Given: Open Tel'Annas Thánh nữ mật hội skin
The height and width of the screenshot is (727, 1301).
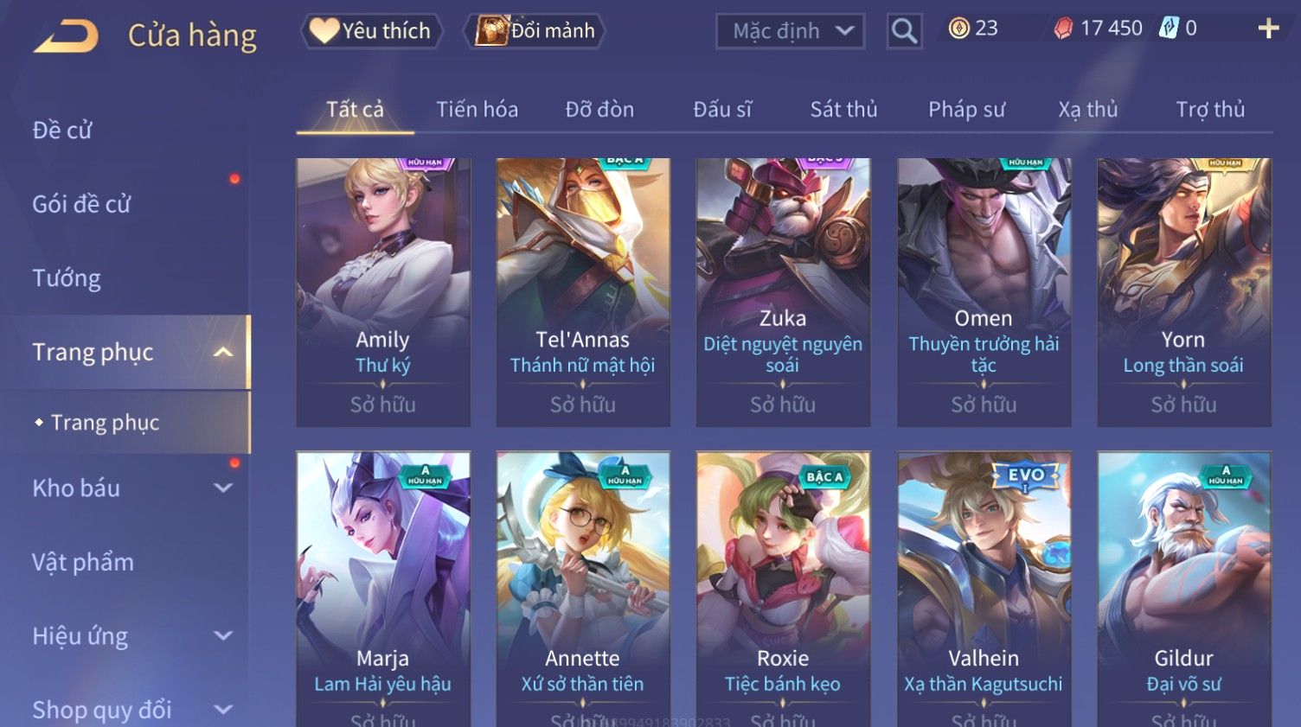Looking at the screenshot, I should pyautogui.click(x=583, y=292).
